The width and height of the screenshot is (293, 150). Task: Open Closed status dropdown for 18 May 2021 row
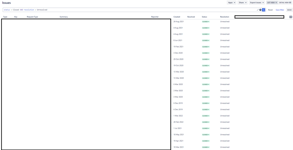[x=206, y=135]
